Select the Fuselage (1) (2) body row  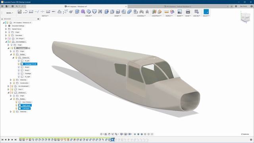tap(29, 64)
